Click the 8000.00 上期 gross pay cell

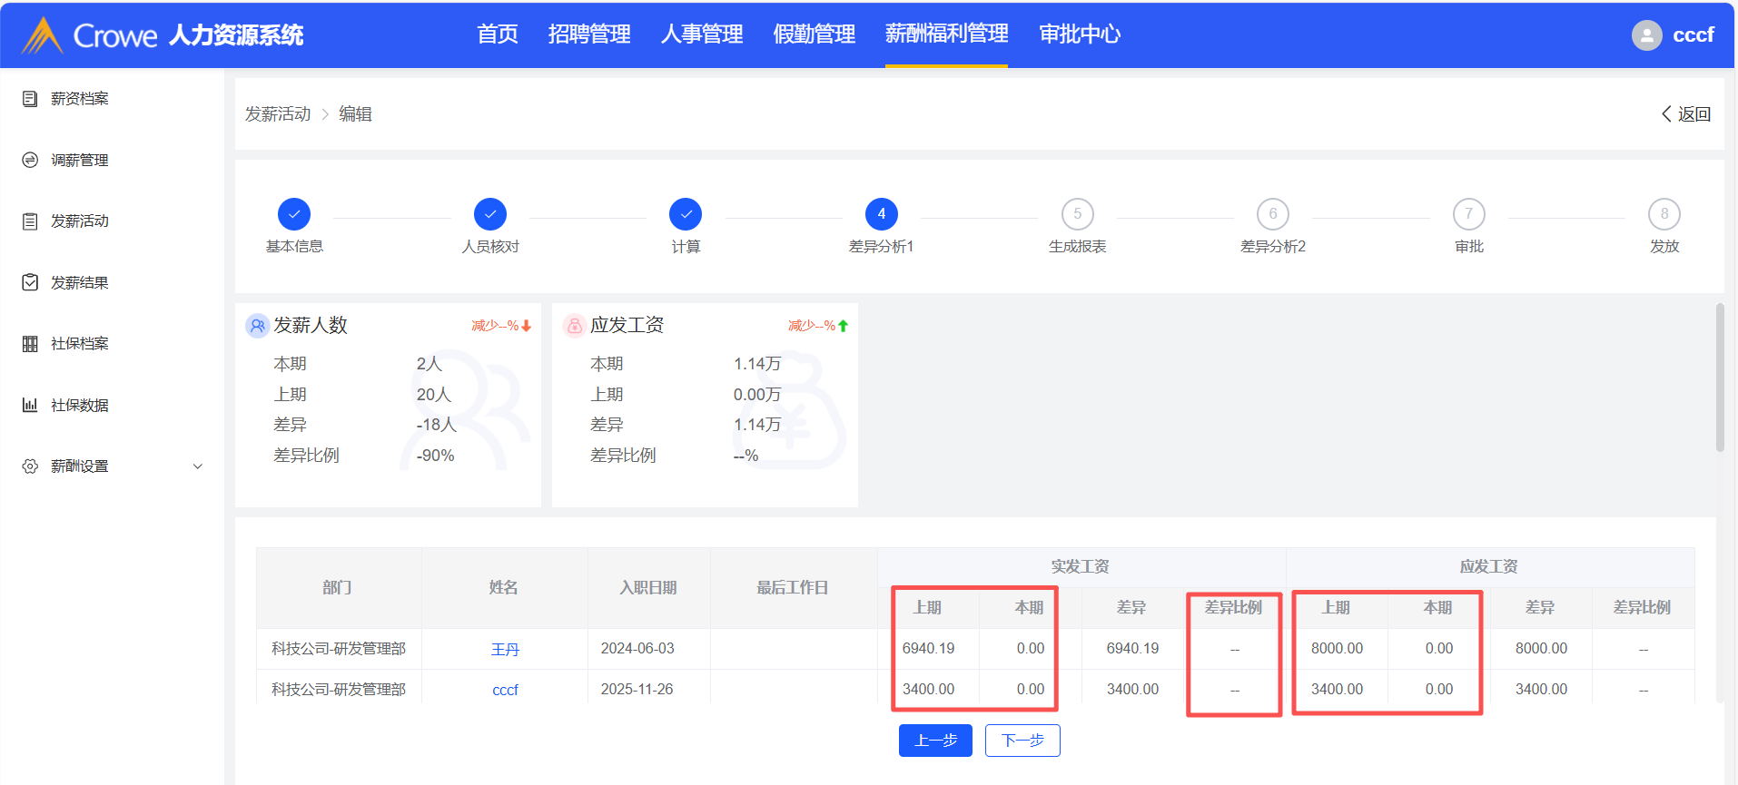pos(1337,649)
